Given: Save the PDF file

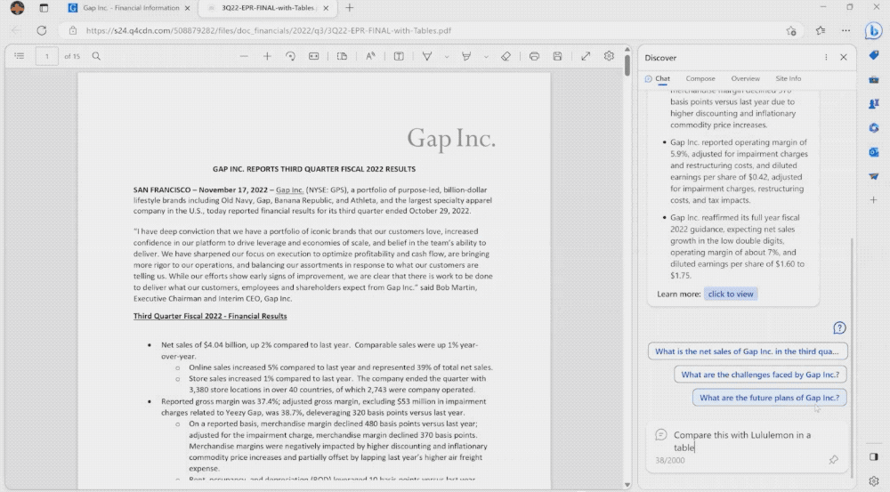Looking at the screenshot, I should point(557,56).
